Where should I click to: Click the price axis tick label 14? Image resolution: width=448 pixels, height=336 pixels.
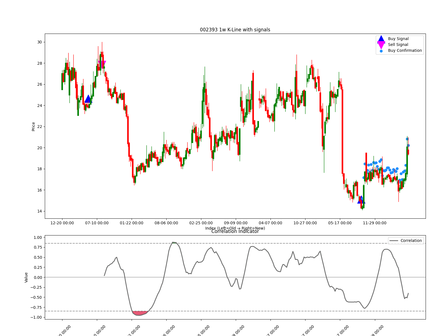tap(39, 211)
